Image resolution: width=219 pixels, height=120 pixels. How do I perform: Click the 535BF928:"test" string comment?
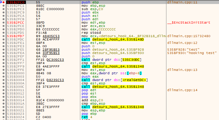pyautogui.click(x=183, y=50)
